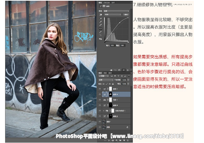The image size is (204, 143).
Task: Hide the 背景 background layer
Action: tap(100, 127)
